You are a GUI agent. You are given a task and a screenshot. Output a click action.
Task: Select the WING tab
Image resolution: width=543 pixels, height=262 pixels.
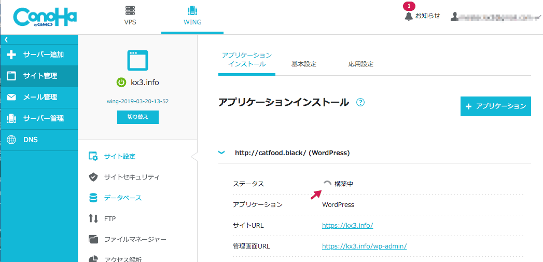[192, 17]
